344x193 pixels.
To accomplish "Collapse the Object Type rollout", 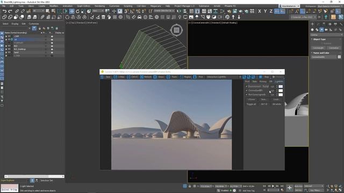I will (x=312, y=39).
